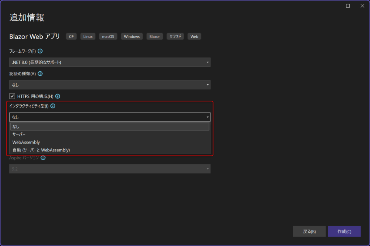
Task: Click the macOS tag
Action: (x=108, y=36)
